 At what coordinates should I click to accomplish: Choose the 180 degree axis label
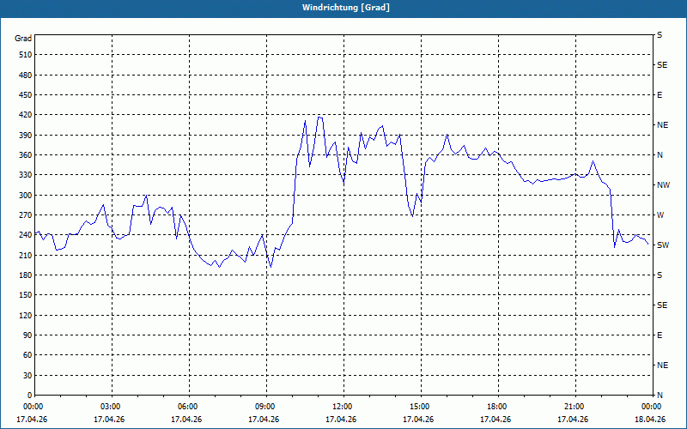(x=26, y=275)
